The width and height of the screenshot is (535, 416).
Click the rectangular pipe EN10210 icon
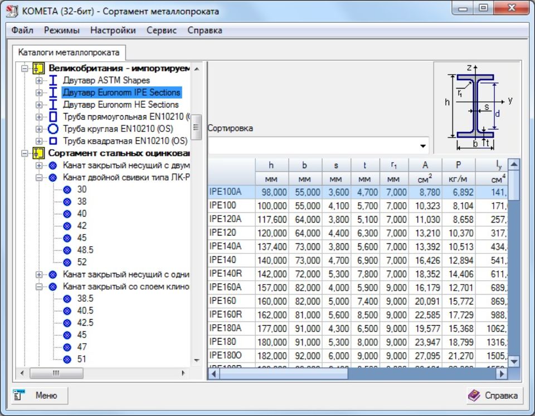click(x=53, y=117)
